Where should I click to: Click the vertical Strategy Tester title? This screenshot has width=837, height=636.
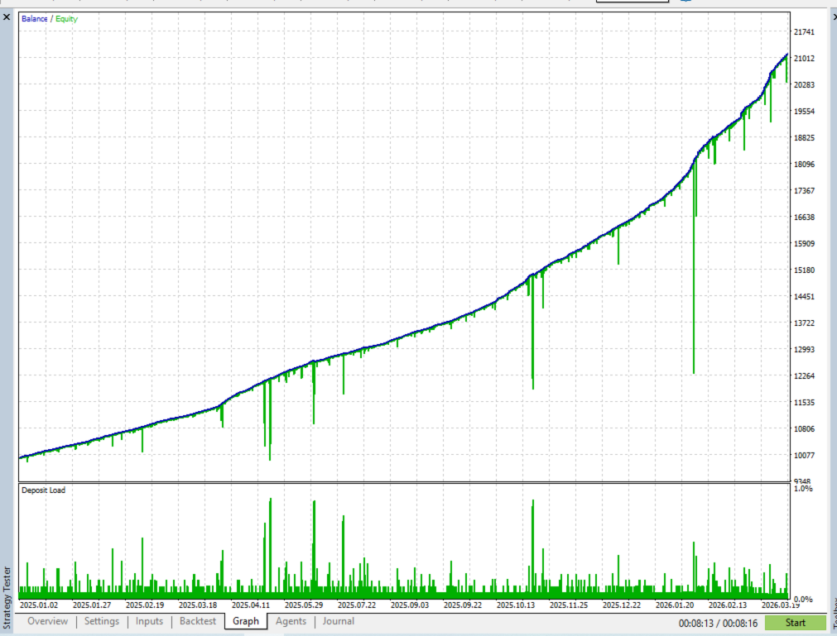pyautogui.click(x=7, y=598)
